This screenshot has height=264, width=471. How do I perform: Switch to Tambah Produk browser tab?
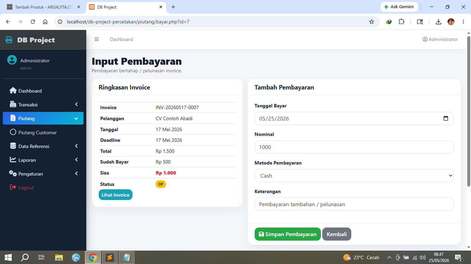pyautogui.click(x=43, y=7)
